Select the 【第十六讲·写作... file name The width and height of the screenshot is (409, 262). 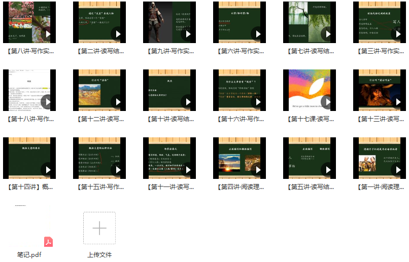pyautogui.click(x=240, y=119)
